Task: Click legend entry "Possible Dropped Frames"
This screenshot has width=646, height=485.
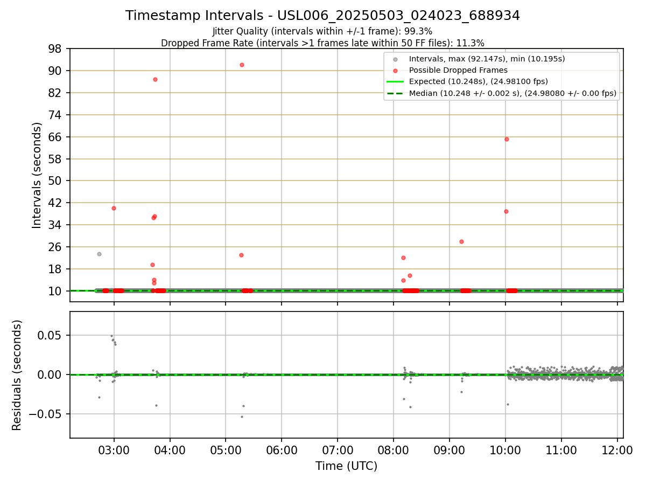Action: click(458, 70)
